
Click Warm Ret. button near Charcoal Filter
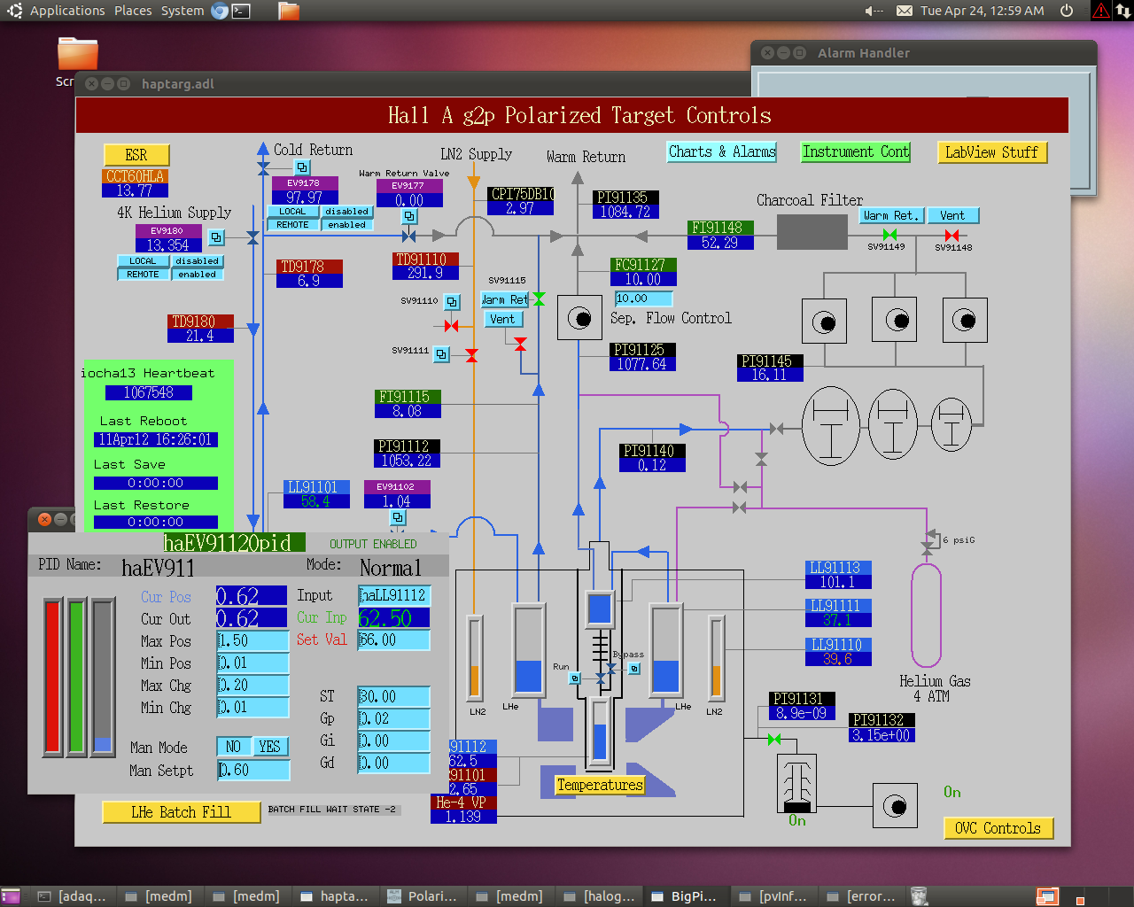[892, 215]
